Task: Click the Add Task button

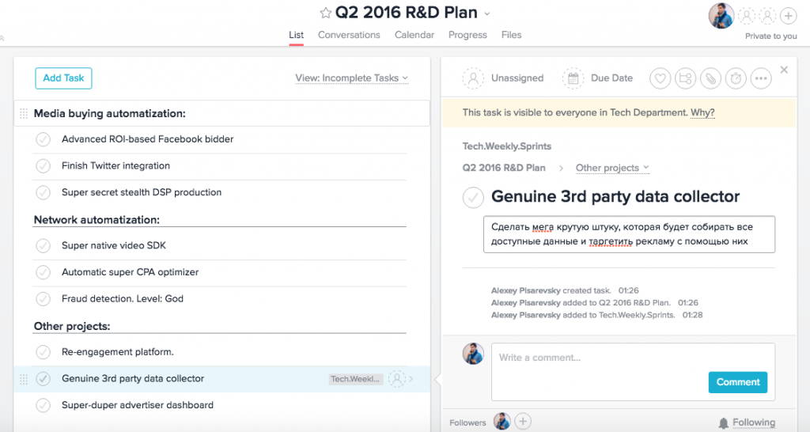Action: pyautogui.click(x=63, y=78)
